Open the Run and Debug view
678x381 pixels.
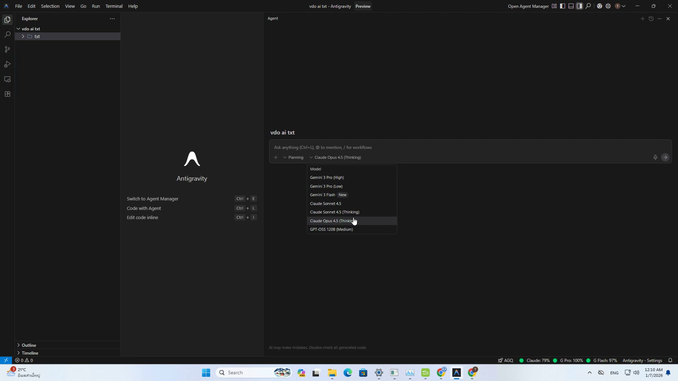tap(7, 64)
